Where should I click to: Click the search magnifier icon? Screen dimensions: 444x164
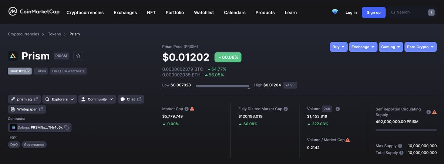(393, 13)
